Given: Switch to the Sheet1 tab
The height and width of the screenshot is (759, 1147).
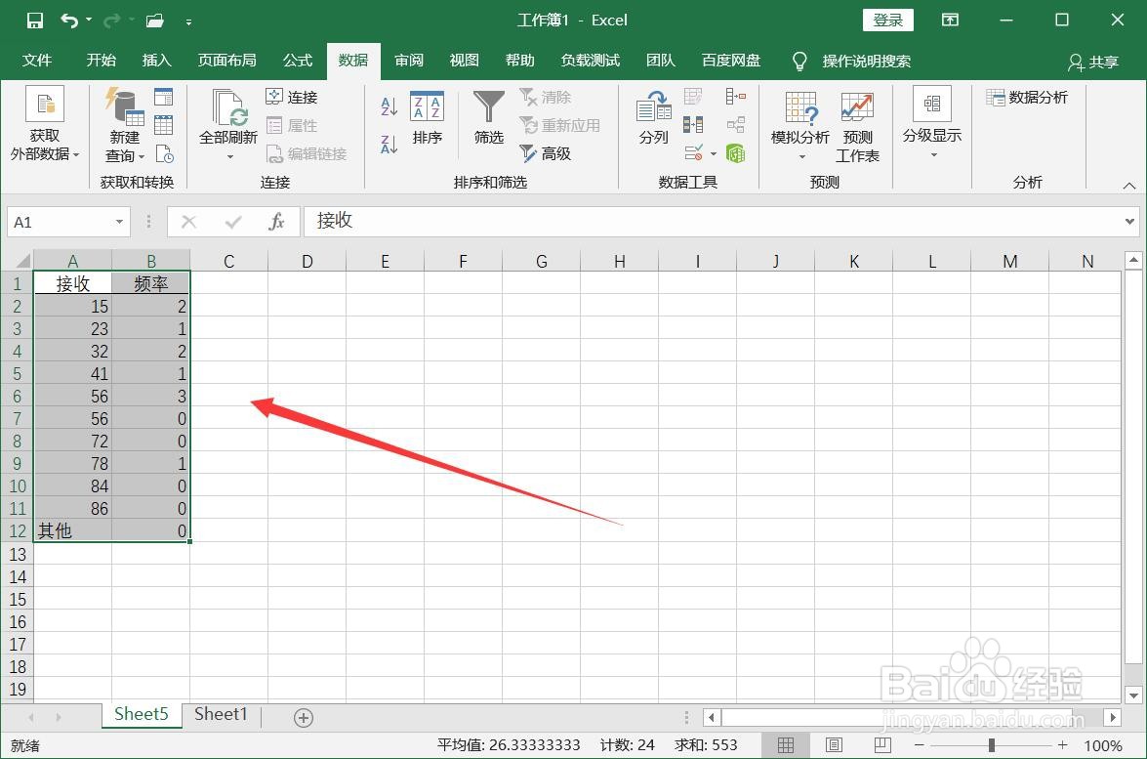Looking at the screenshot, I should click(221, 714).
